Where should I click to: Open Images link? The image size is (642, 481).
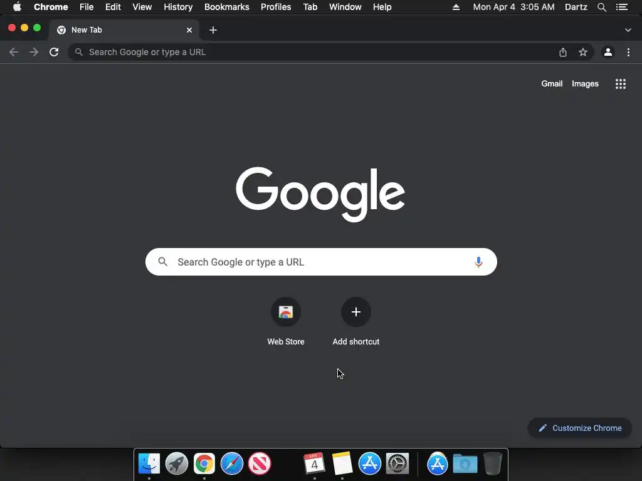[585, 83]
